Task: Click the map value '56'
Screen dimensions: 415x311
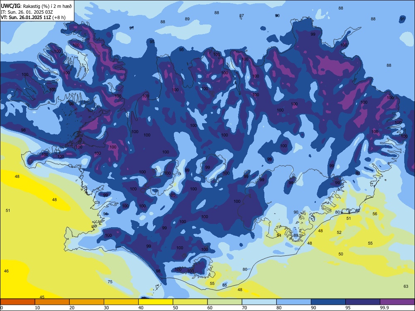Action: 375,214
